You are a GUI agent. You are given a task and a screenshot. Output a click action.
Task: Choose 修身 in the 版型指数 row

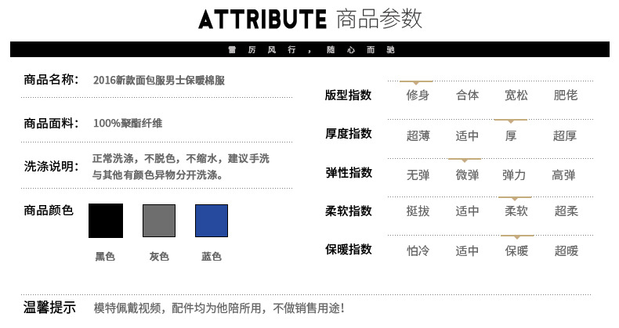(418, 95)
